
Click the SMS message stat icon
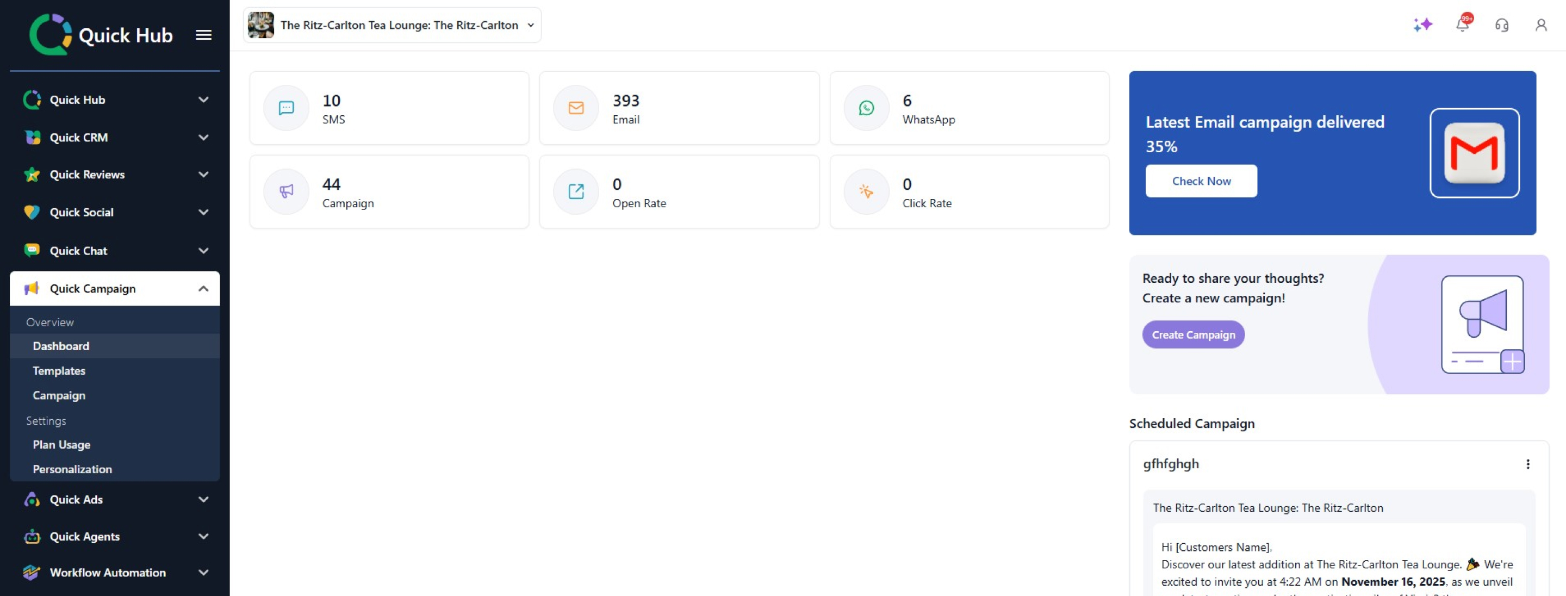tap(285, 108)
